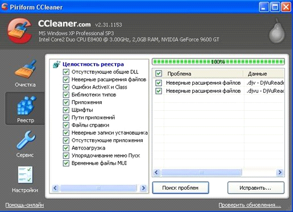This screenshot has height=212, width=293.
Task: Open Проверить обновления... link
Action: click(250, 205)
